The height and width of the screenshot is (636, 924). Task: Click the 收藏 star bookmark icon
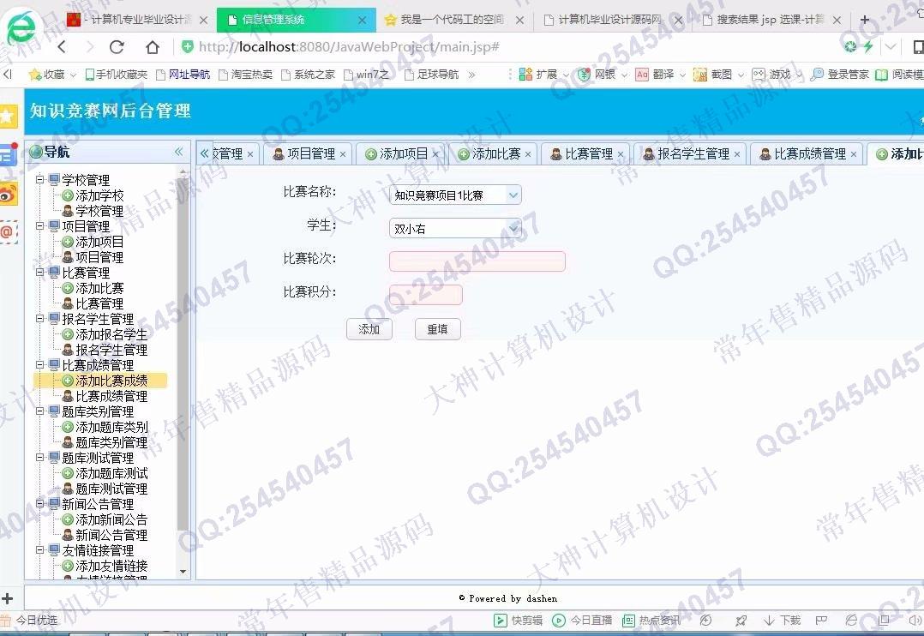(x=35, y=75)
